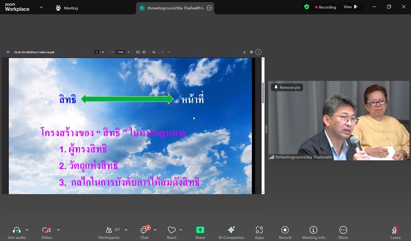411x241 pixels.
Task: Start screen Share
Action: tap(200, 230)
